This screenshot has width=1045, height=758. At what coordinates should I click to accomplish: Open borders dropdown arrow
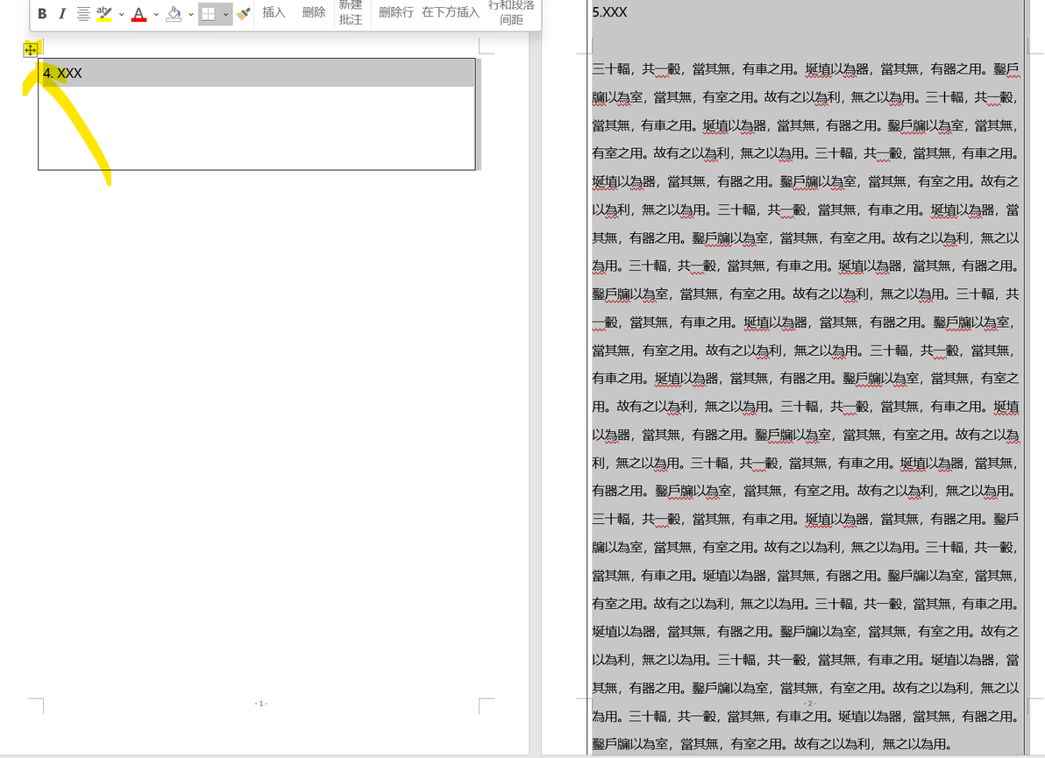225,14
